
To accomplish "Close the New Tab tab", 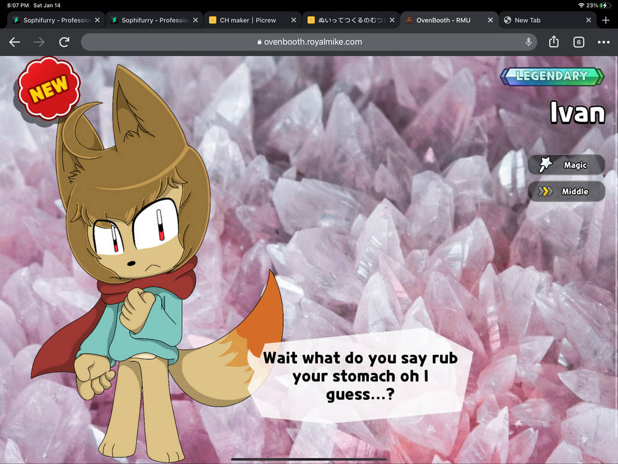I will click(589, 20).
